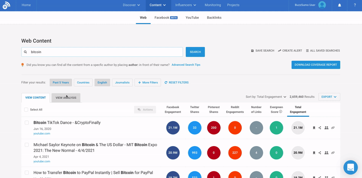Share the Bitcoin TikTok Dance article
The image size is (362, 178).
[x=320, y=128]
